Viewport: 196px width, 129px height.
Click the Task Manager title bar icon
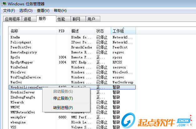tap(4, 4)
